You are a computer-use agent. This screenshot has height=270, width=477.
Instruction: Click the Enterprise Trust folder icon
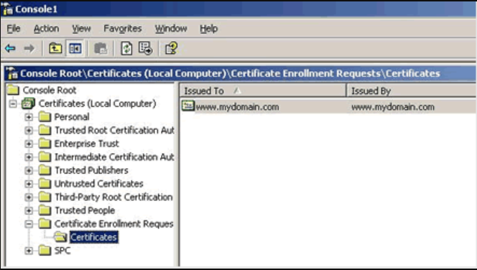[45, 143]
